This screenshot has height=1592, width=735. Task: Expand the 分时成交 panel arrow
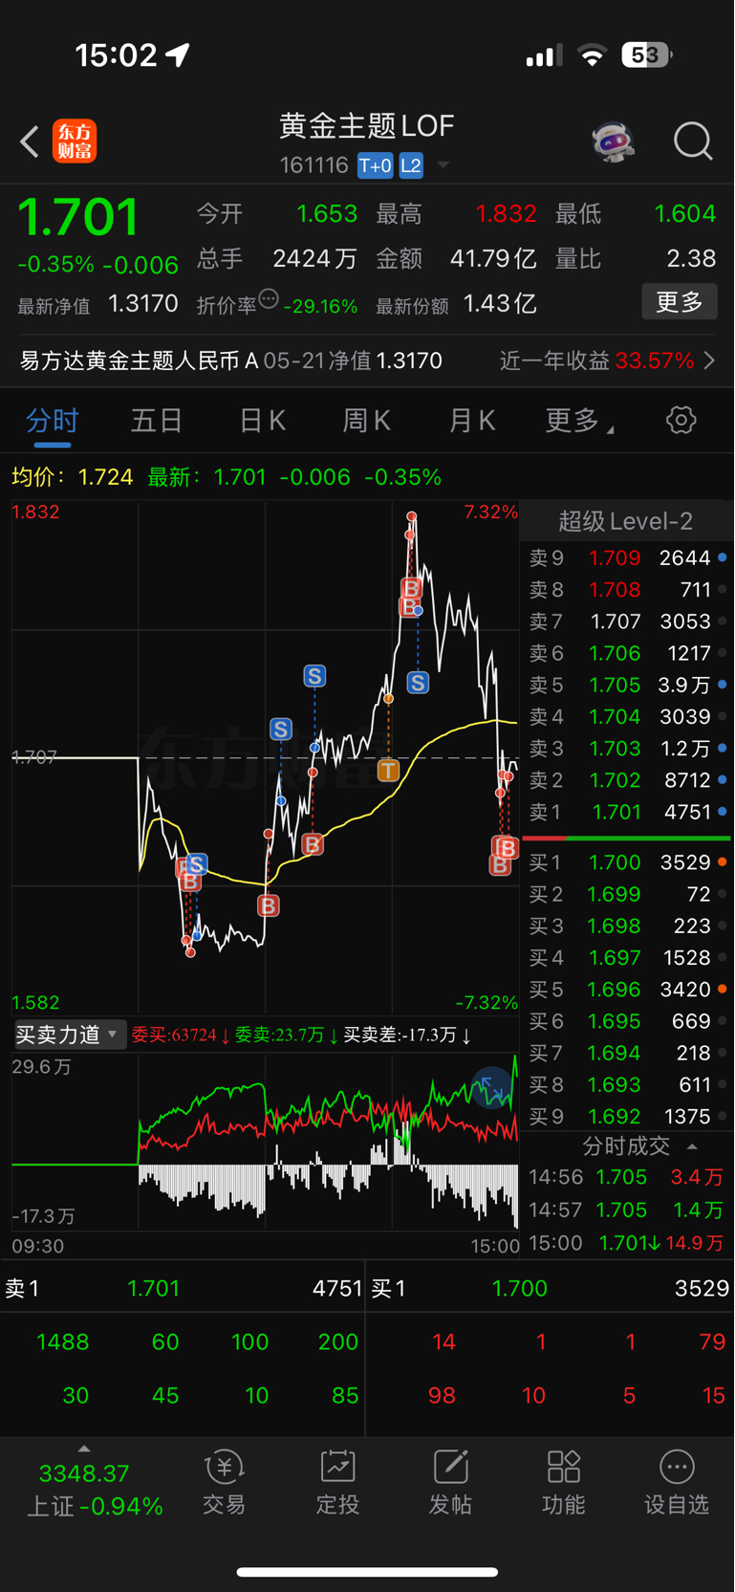pos(692,1145)
